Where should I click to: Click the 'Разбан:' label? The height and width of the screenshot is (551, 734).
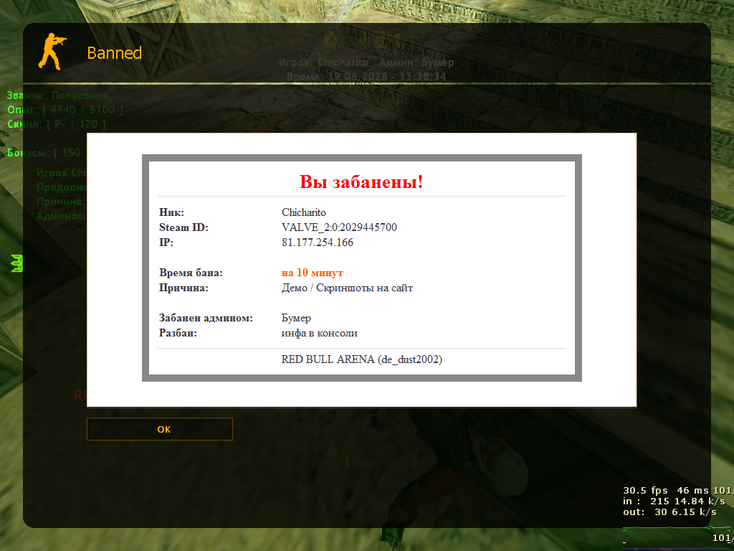click(x=178, y=333)
